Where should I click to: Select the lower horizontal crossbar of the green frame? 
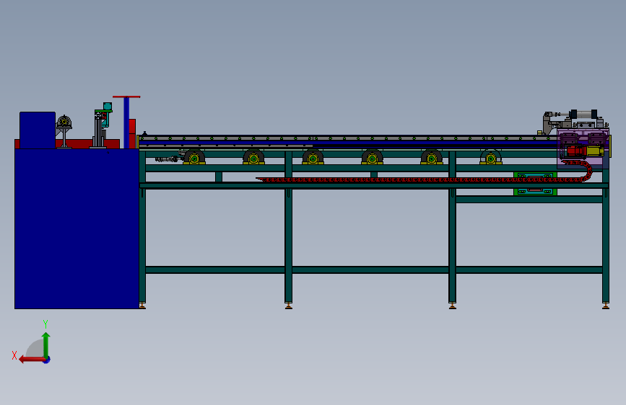[374, 270]
